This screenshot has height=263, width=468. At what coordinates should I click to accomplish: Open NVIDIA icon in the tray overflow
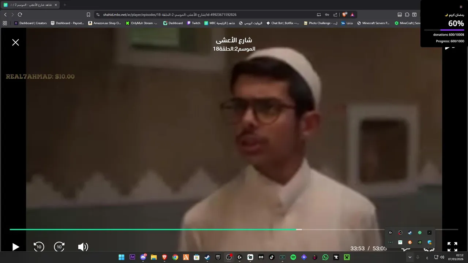pos(420,242)
